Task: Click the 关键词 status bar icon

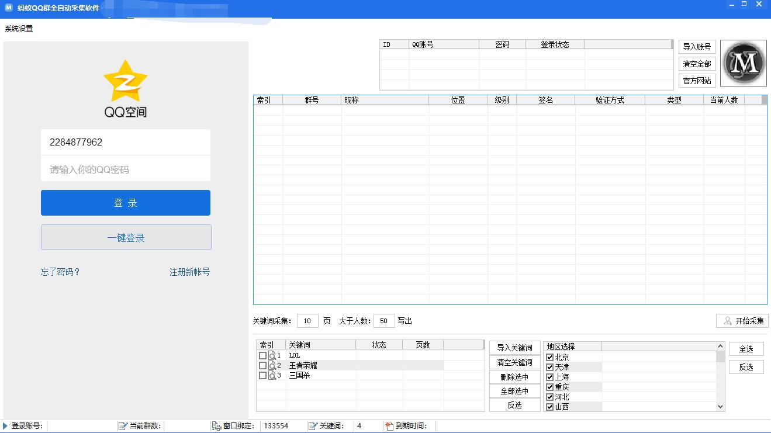Action: coord(313,426)
